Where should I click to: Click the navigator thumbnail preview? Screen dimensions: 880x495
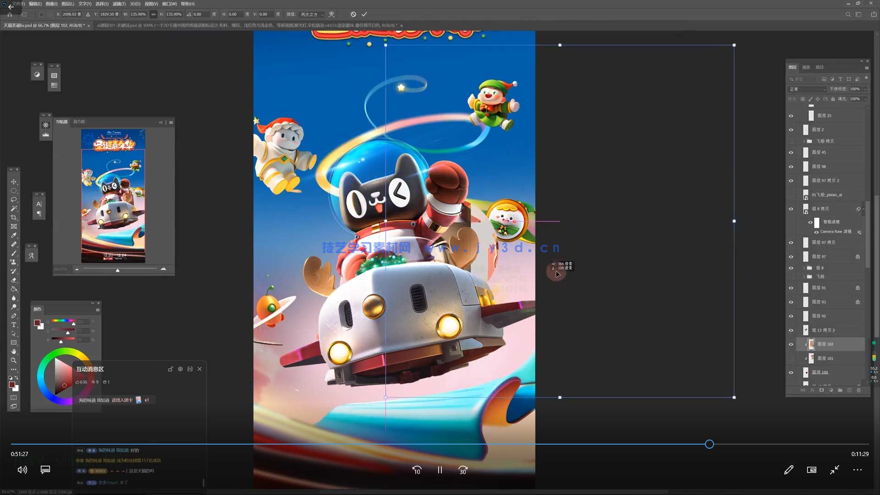(113, 196)
